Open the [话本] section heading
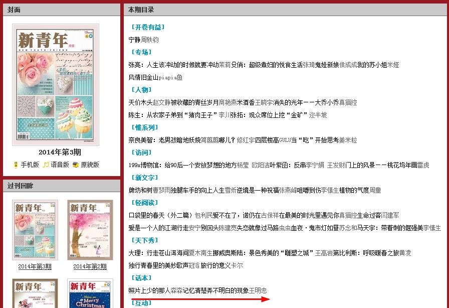 coord(141,278)
